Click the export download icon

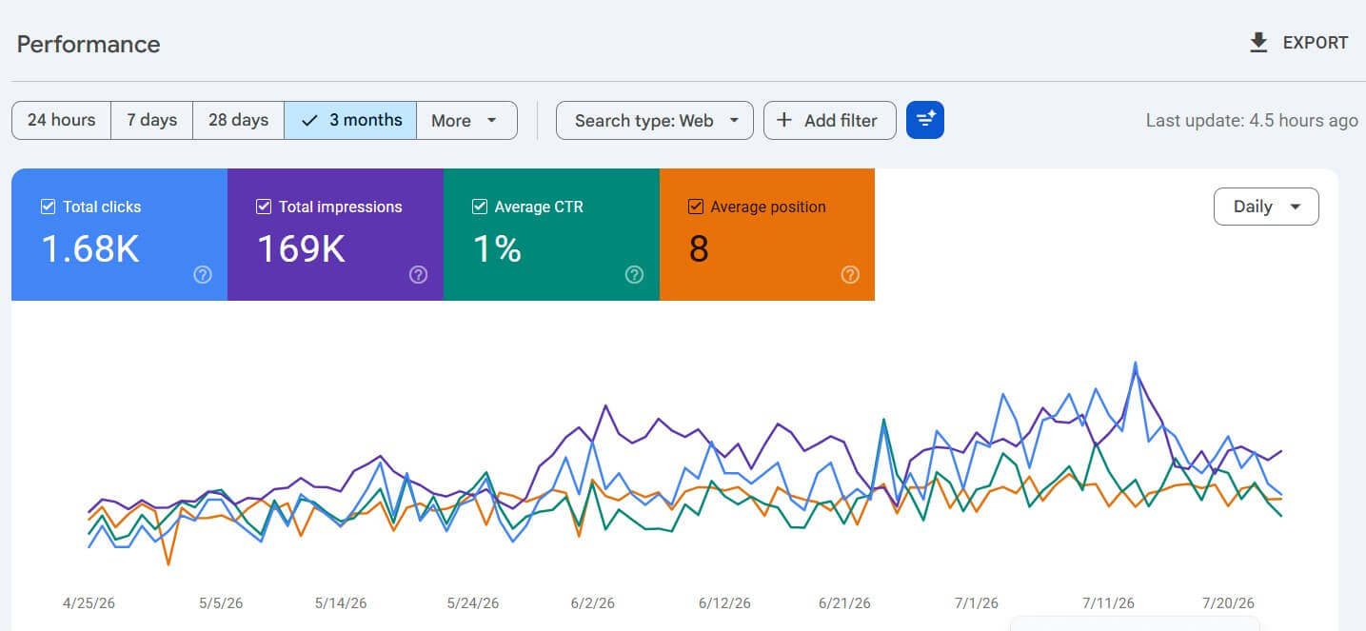pos(1258,43)
